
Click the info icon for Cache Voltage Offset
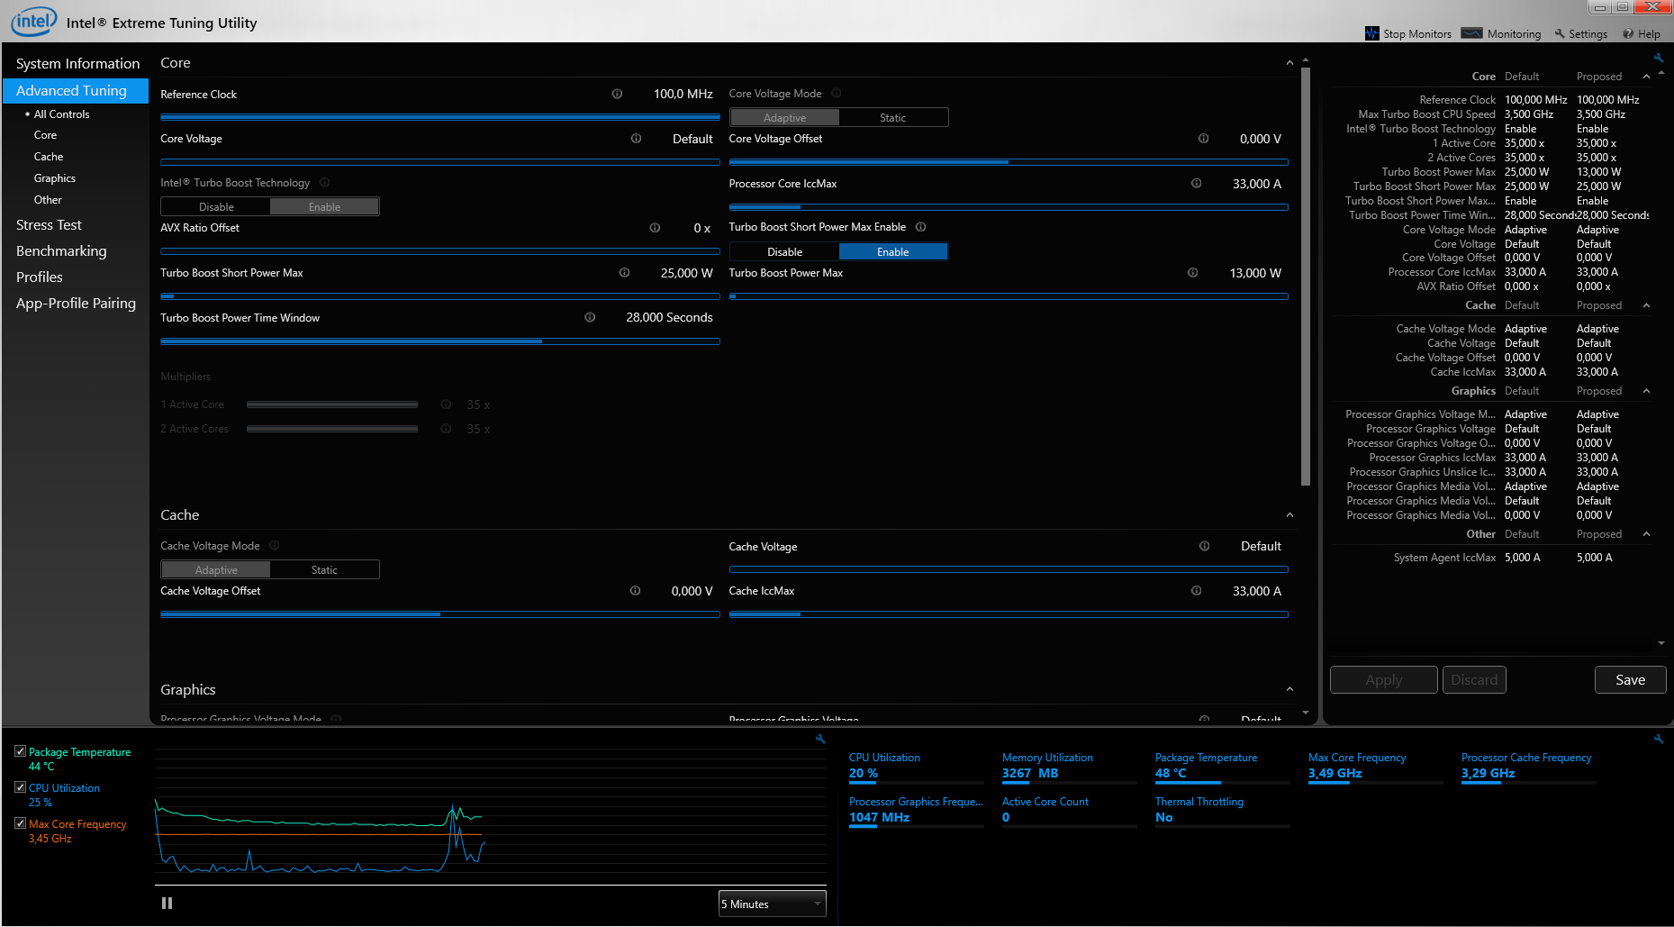pos(635,591)
